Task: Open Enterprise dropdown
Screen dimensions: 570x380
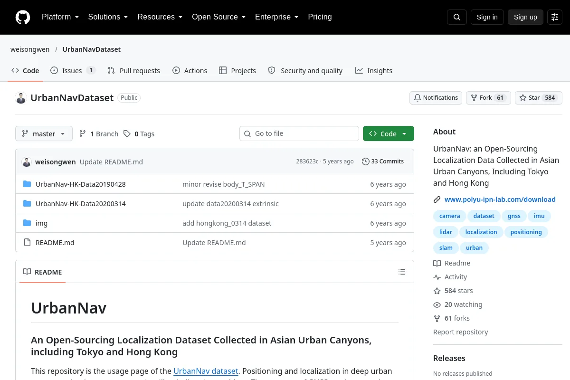Action: click(276, 17)
